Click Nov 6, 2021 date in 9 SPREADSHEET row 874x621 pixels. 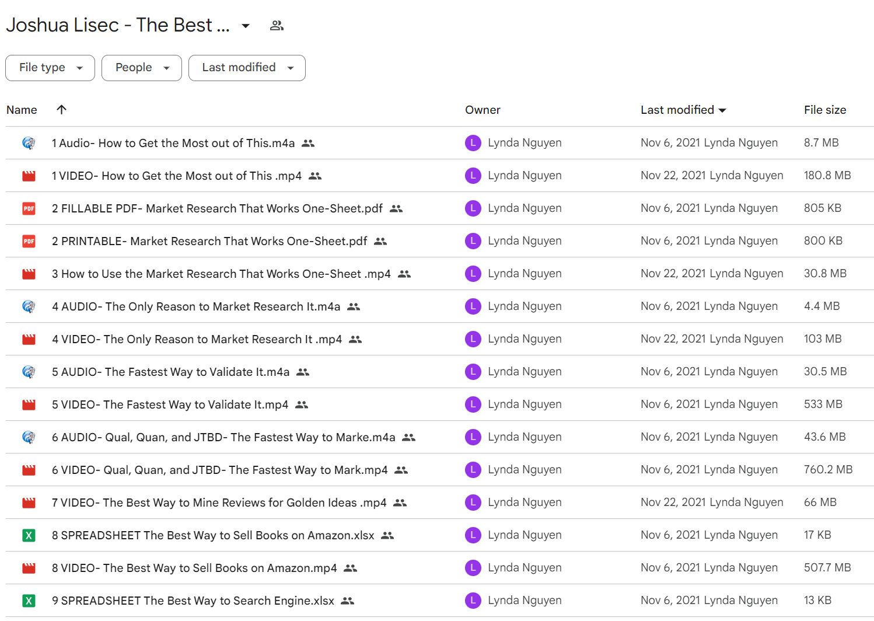click(x=670, y=600)
